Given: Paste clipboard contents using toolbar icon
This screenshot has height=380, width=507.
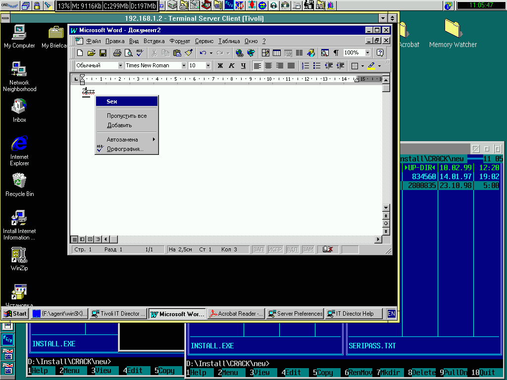Looking at the screenshot, I should (177, 52).
